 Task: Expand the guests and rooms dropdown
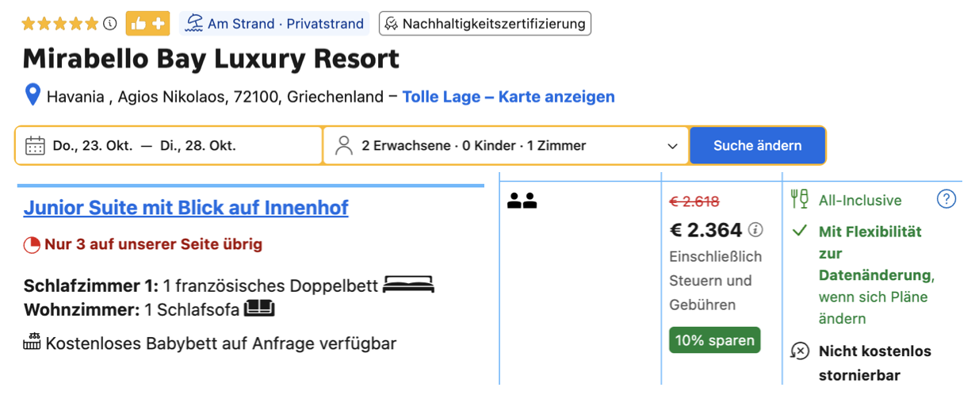tap(506, 146)
